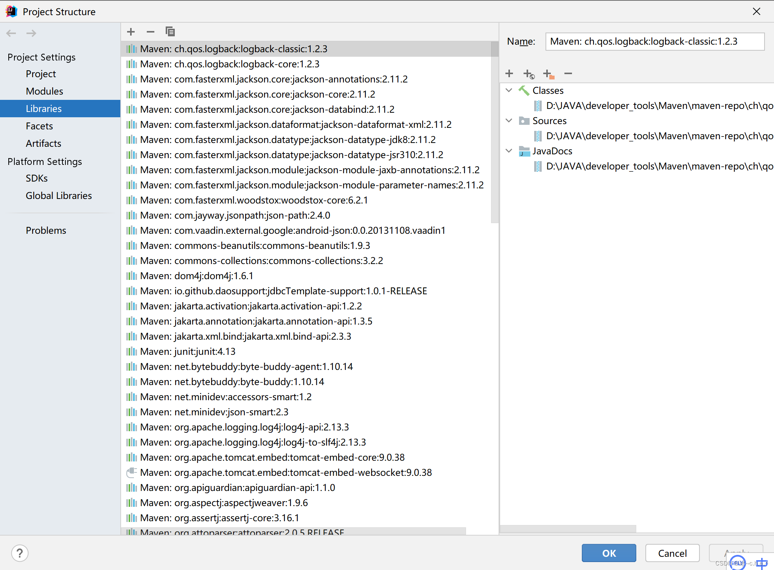
Task: Remove selected library using the minus icon
Action: (x=150, y=31)
